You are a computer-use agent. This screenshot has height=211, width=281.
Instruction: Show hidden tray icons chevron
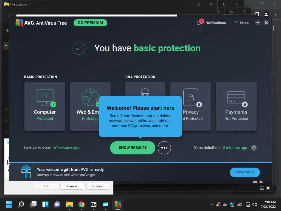point(212,204)
